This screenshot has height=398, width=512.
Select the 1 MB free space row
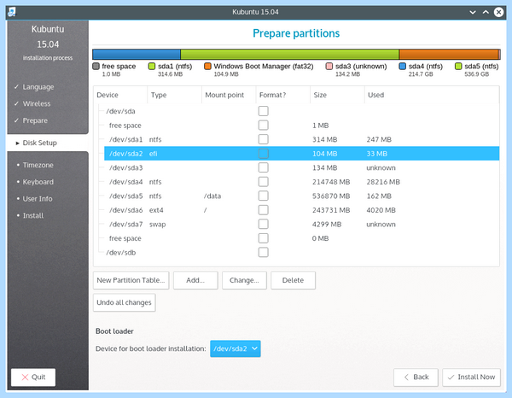pyautogui.click(x=301, y=126)
